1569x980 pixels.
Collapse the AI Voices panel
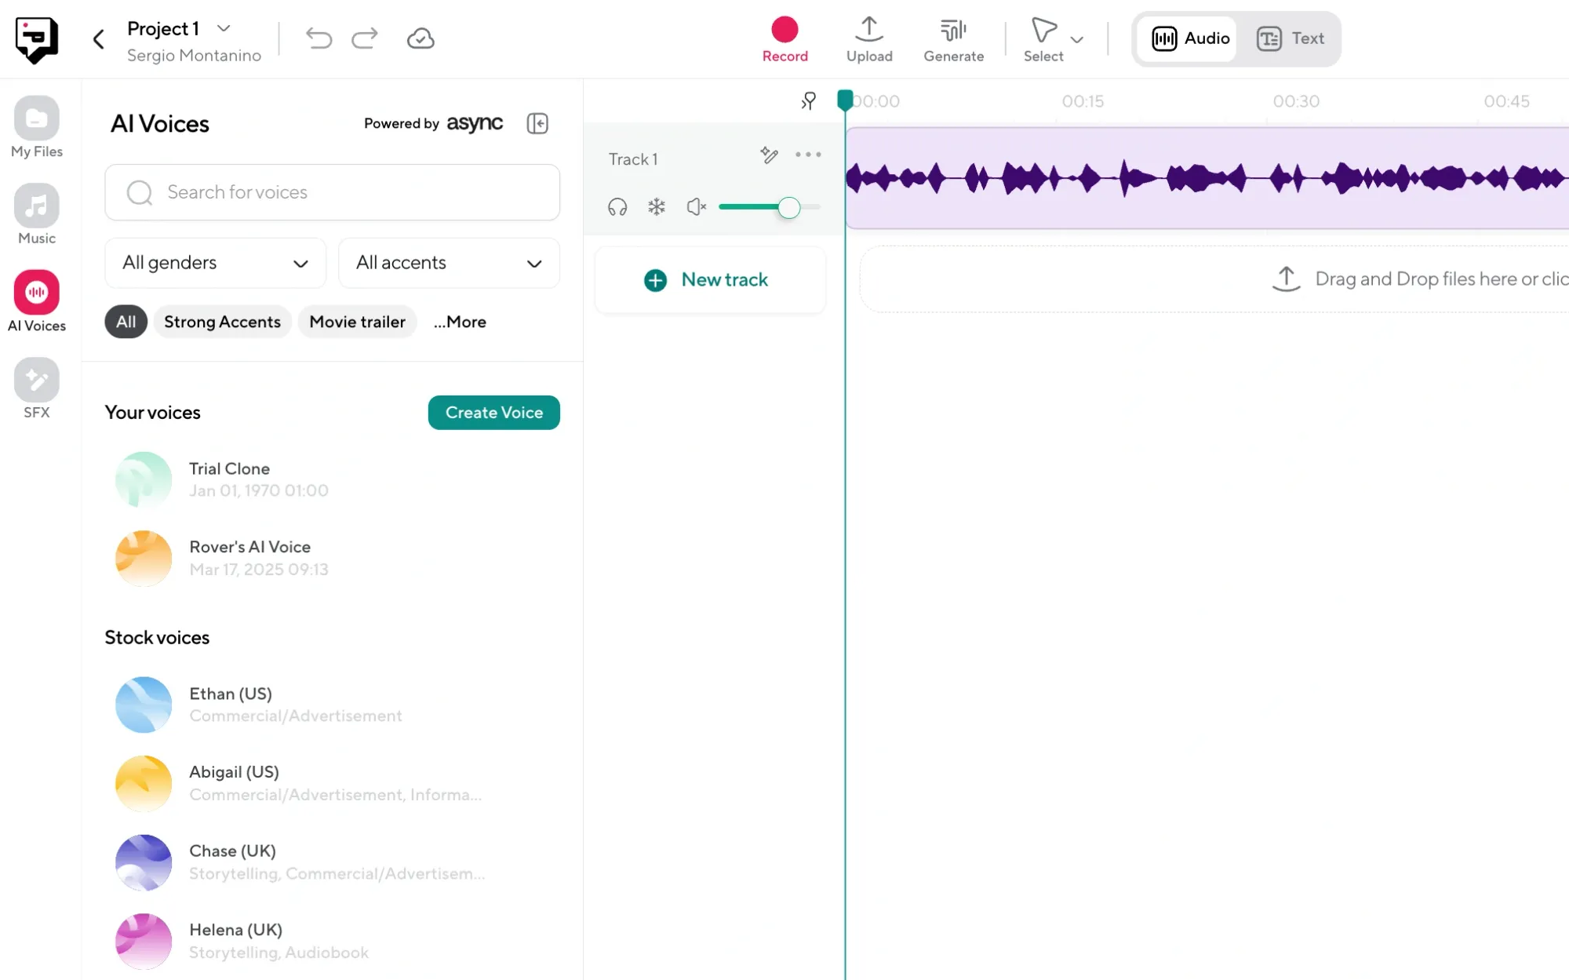[x=537, y=123]
